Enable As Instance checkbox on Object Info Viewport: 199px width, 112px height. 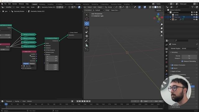tap(24, 68)
